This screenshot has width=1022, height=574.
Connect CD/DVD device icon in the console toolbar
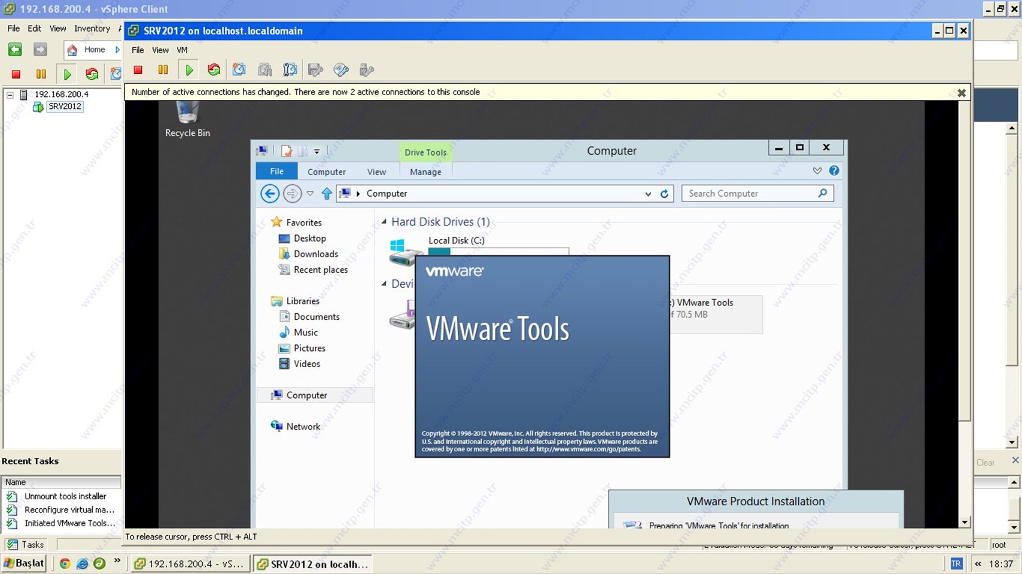point(341,70)
